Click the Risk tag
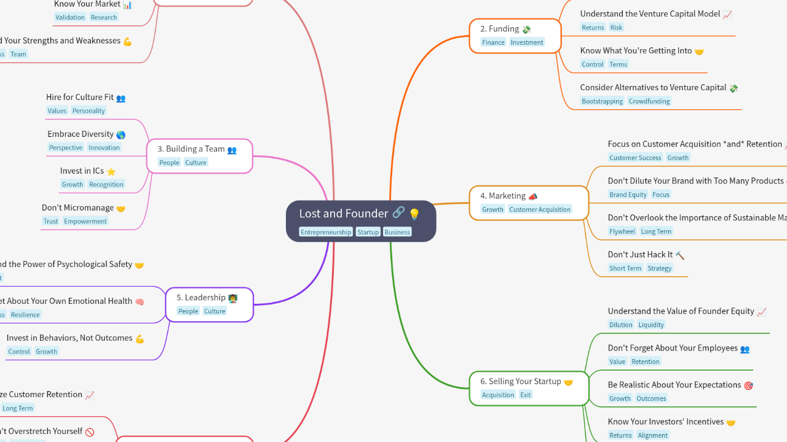Screen dimensions: 787x442 [x=616, y=28]
